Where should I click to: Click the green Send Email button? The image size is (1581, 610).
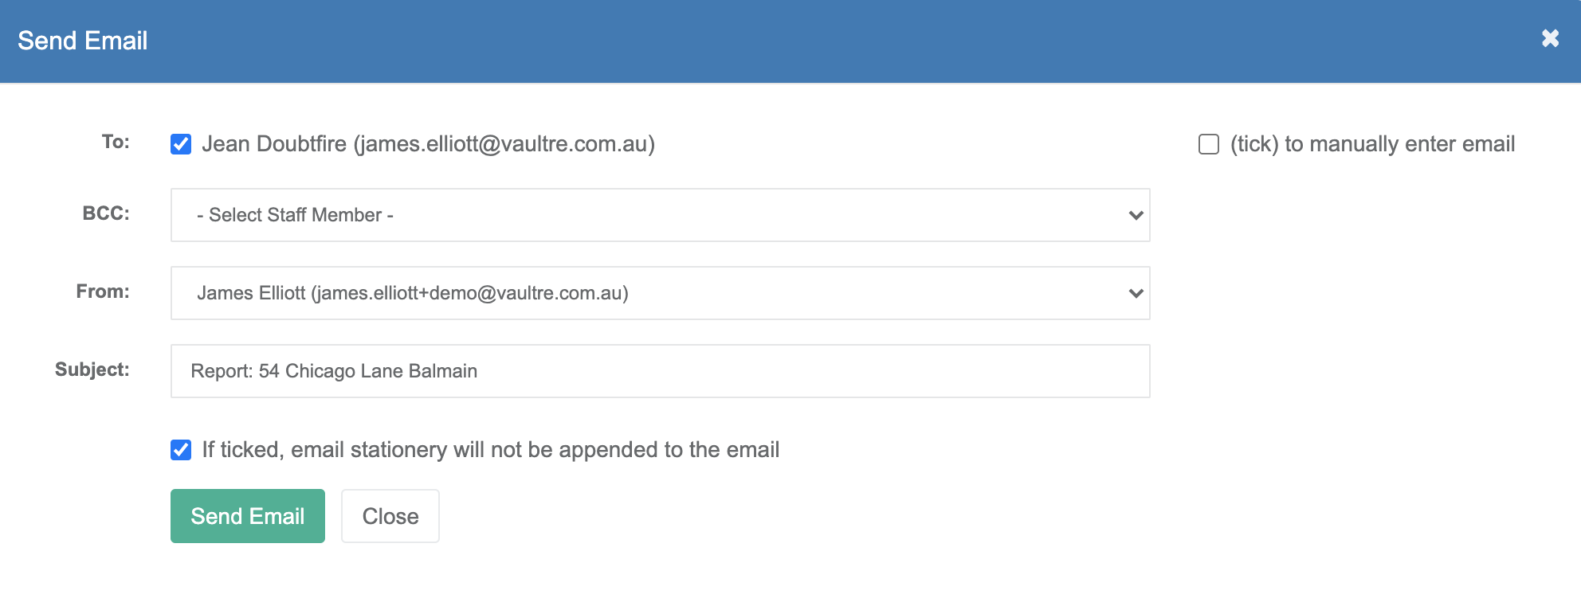click(248, 516)
